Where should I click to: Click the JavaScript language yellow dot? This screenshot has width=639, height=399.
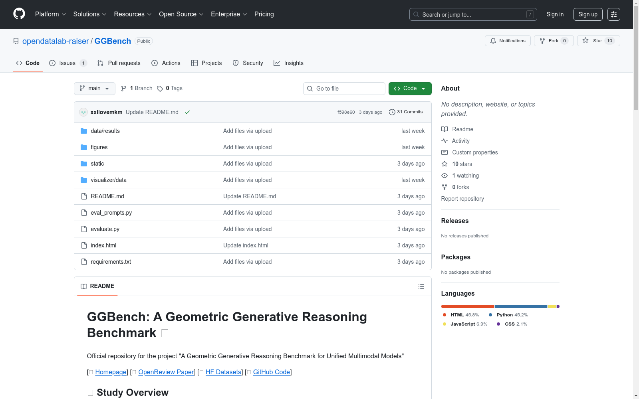click(445, 324)
